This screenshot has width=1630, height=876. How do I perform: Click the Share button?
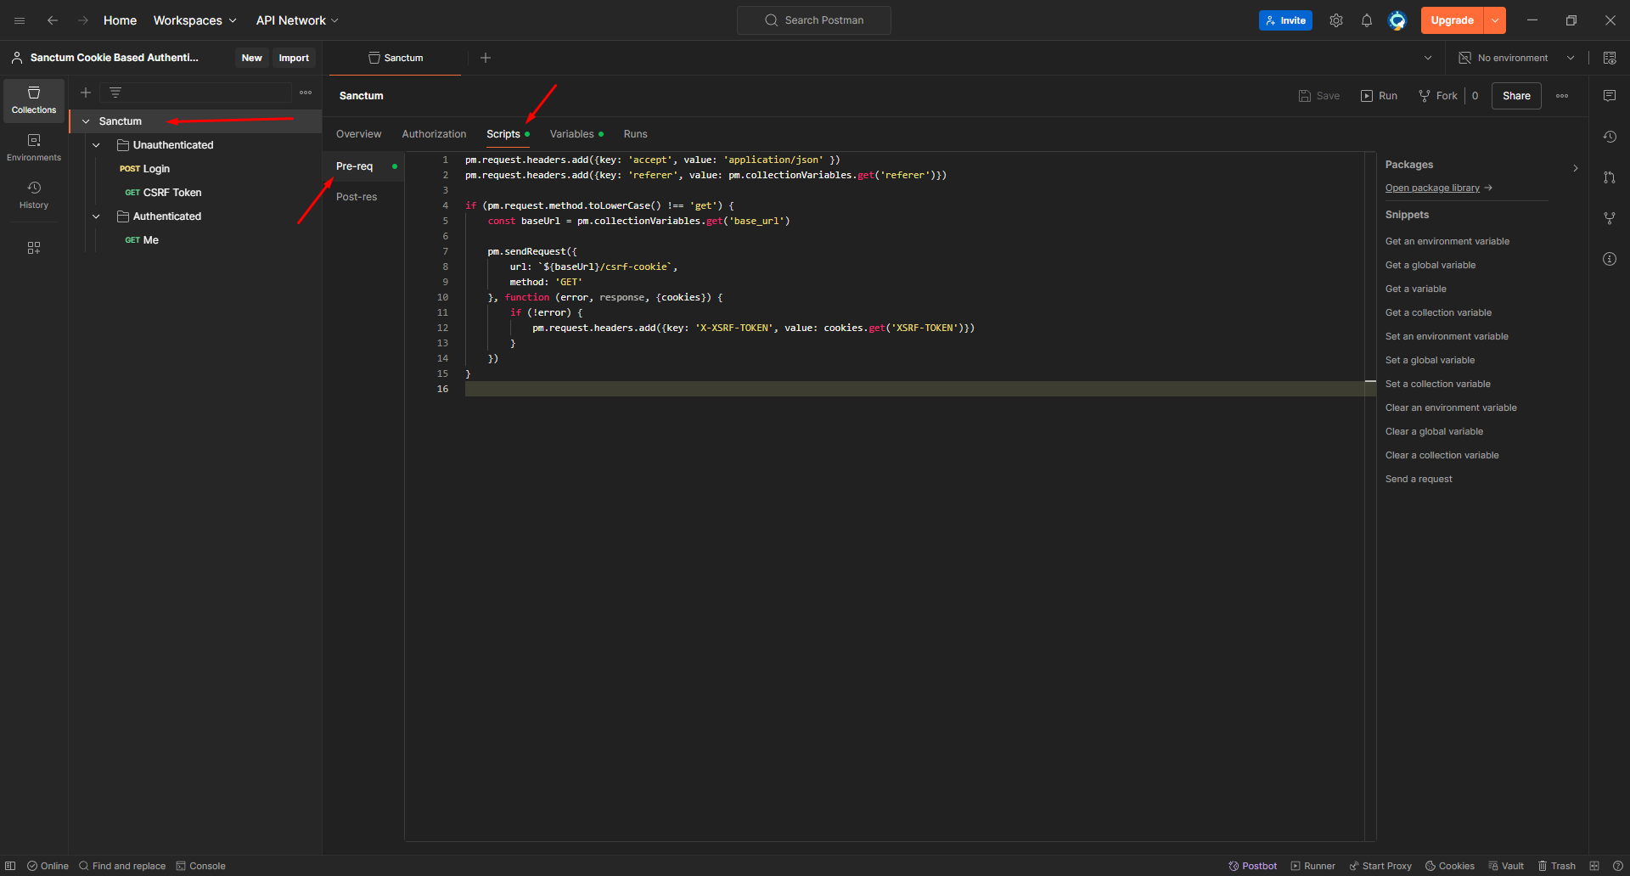(1515, 96)
